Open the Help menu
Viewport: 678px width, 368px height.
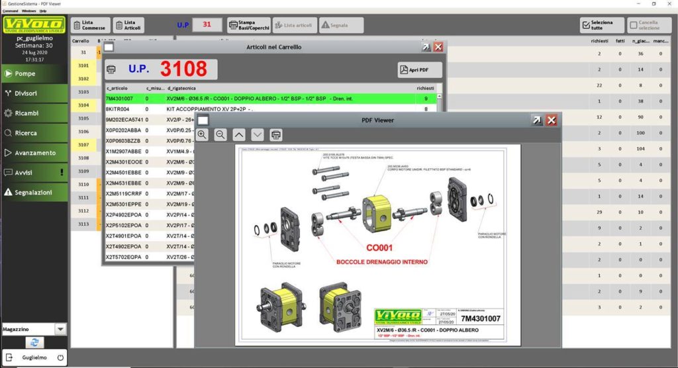pyautogui.click(x=43, y=11)
